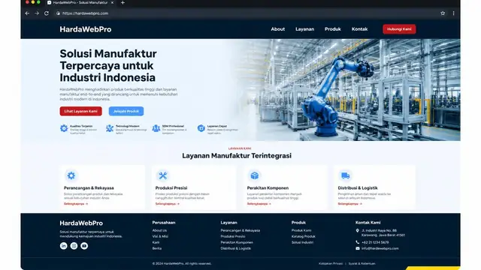481x270 pixels.
Task: Open footer Perancangan & Rekayasa link
Action: 240,230
